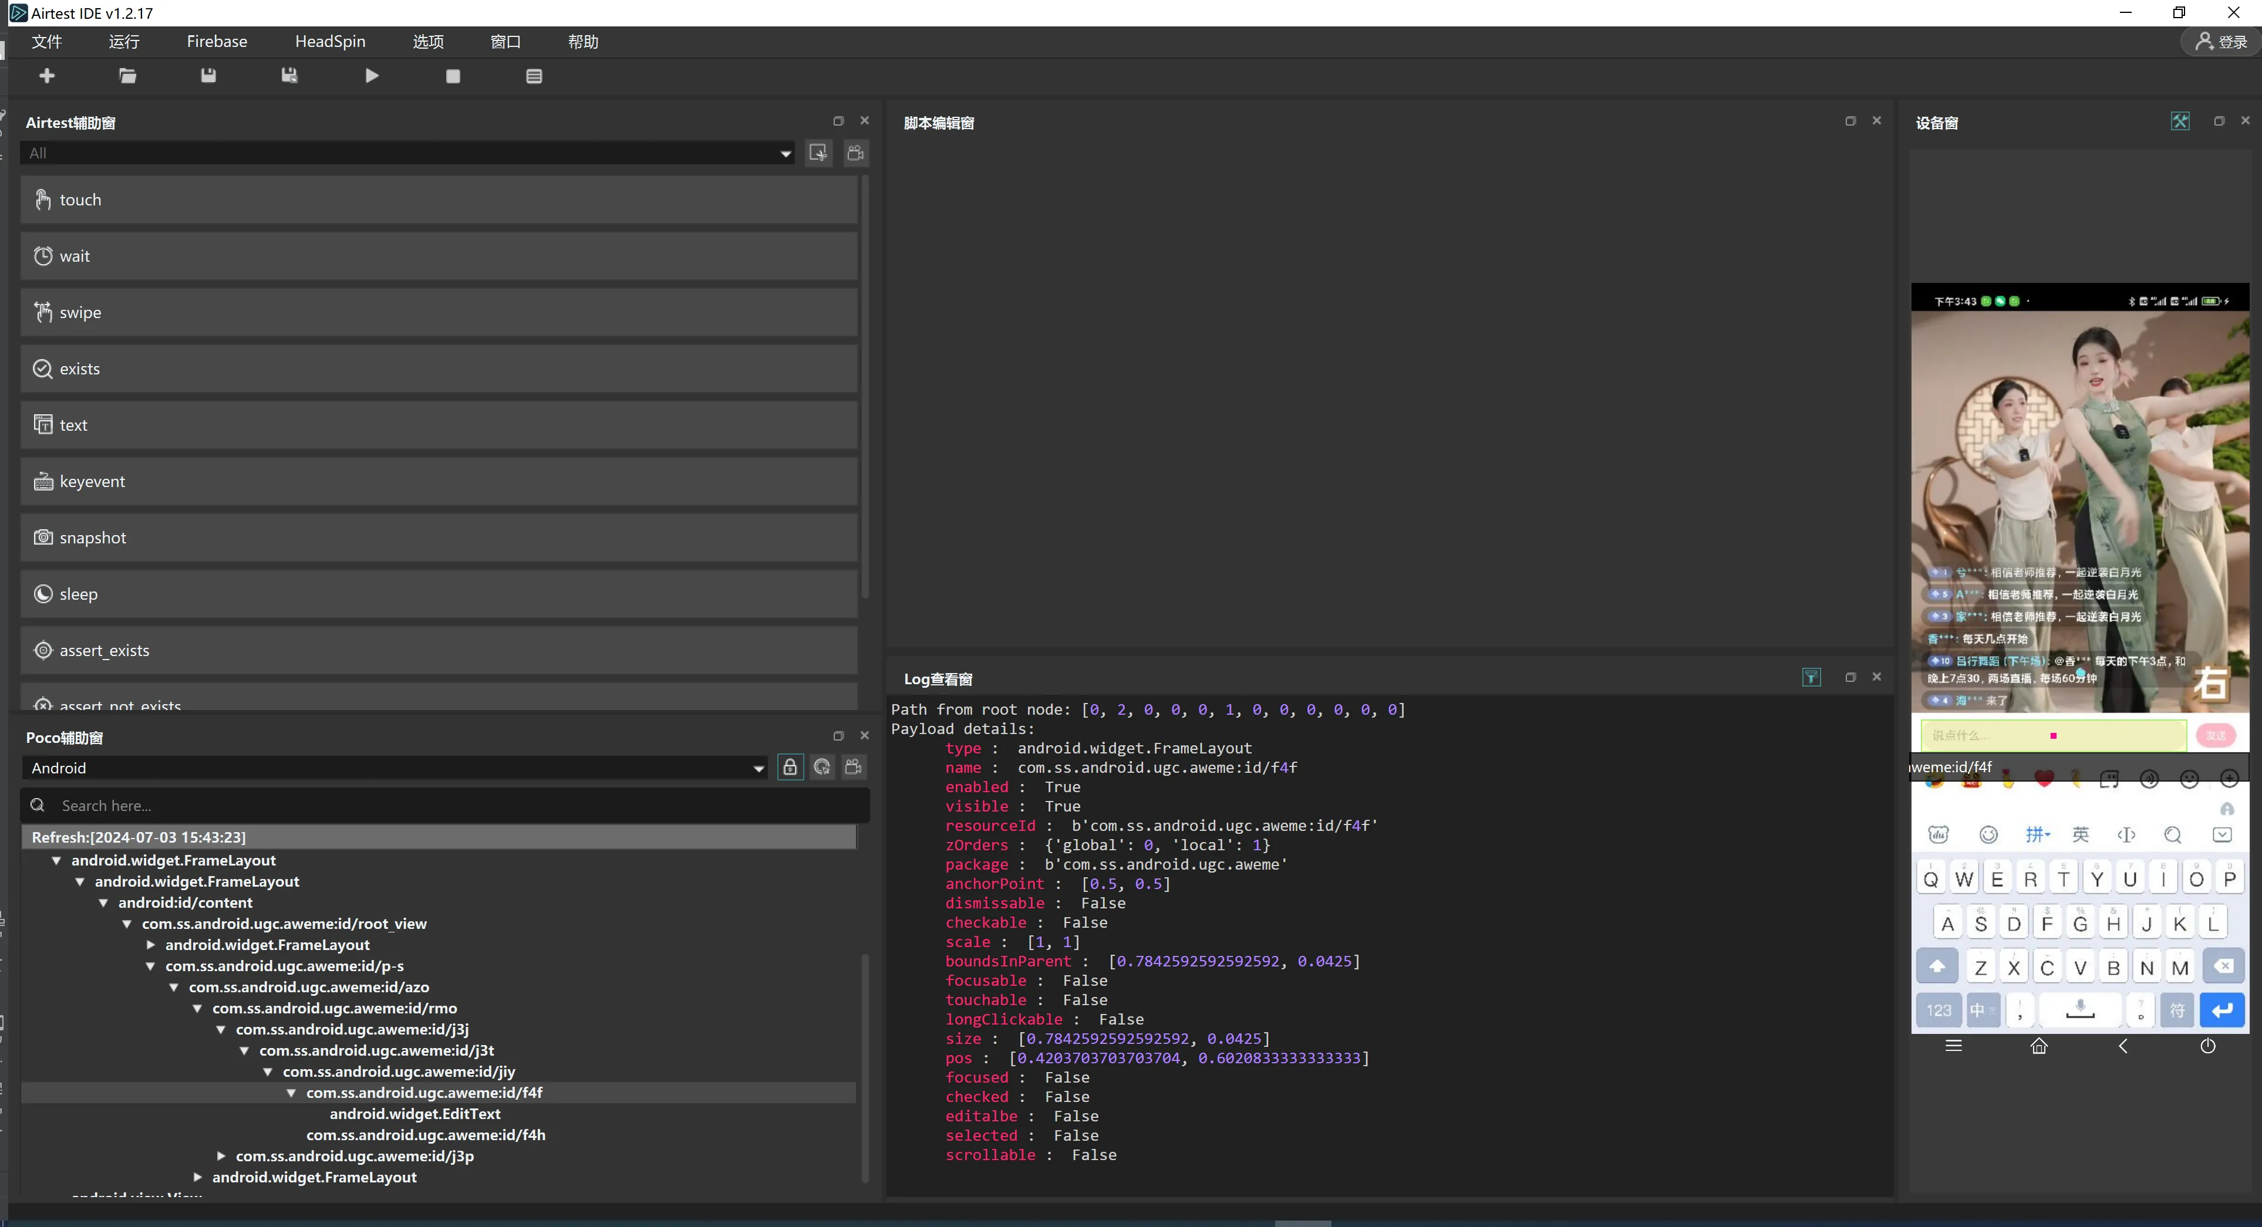This screenshot has height=1227, width=2262.
Task: Click Airtest assistant panel scrollbar
Action: [x=865, y=386]
